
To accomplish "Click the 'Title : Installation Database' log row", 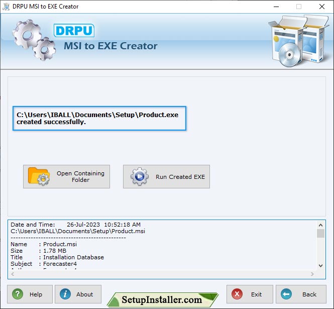I will click(x=57, y=257).
